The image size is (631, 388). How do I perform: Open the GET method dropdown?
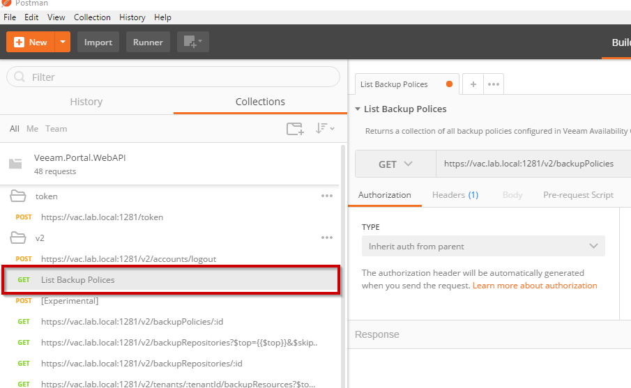[395, 164]
